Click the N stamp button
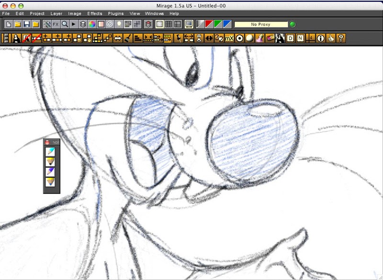The image size is (383, 280). [x=300, y=38]
